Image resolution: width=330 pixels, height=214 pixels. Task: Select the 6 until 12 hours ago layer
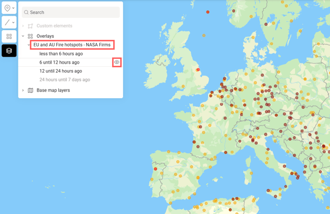coord(59,63)
